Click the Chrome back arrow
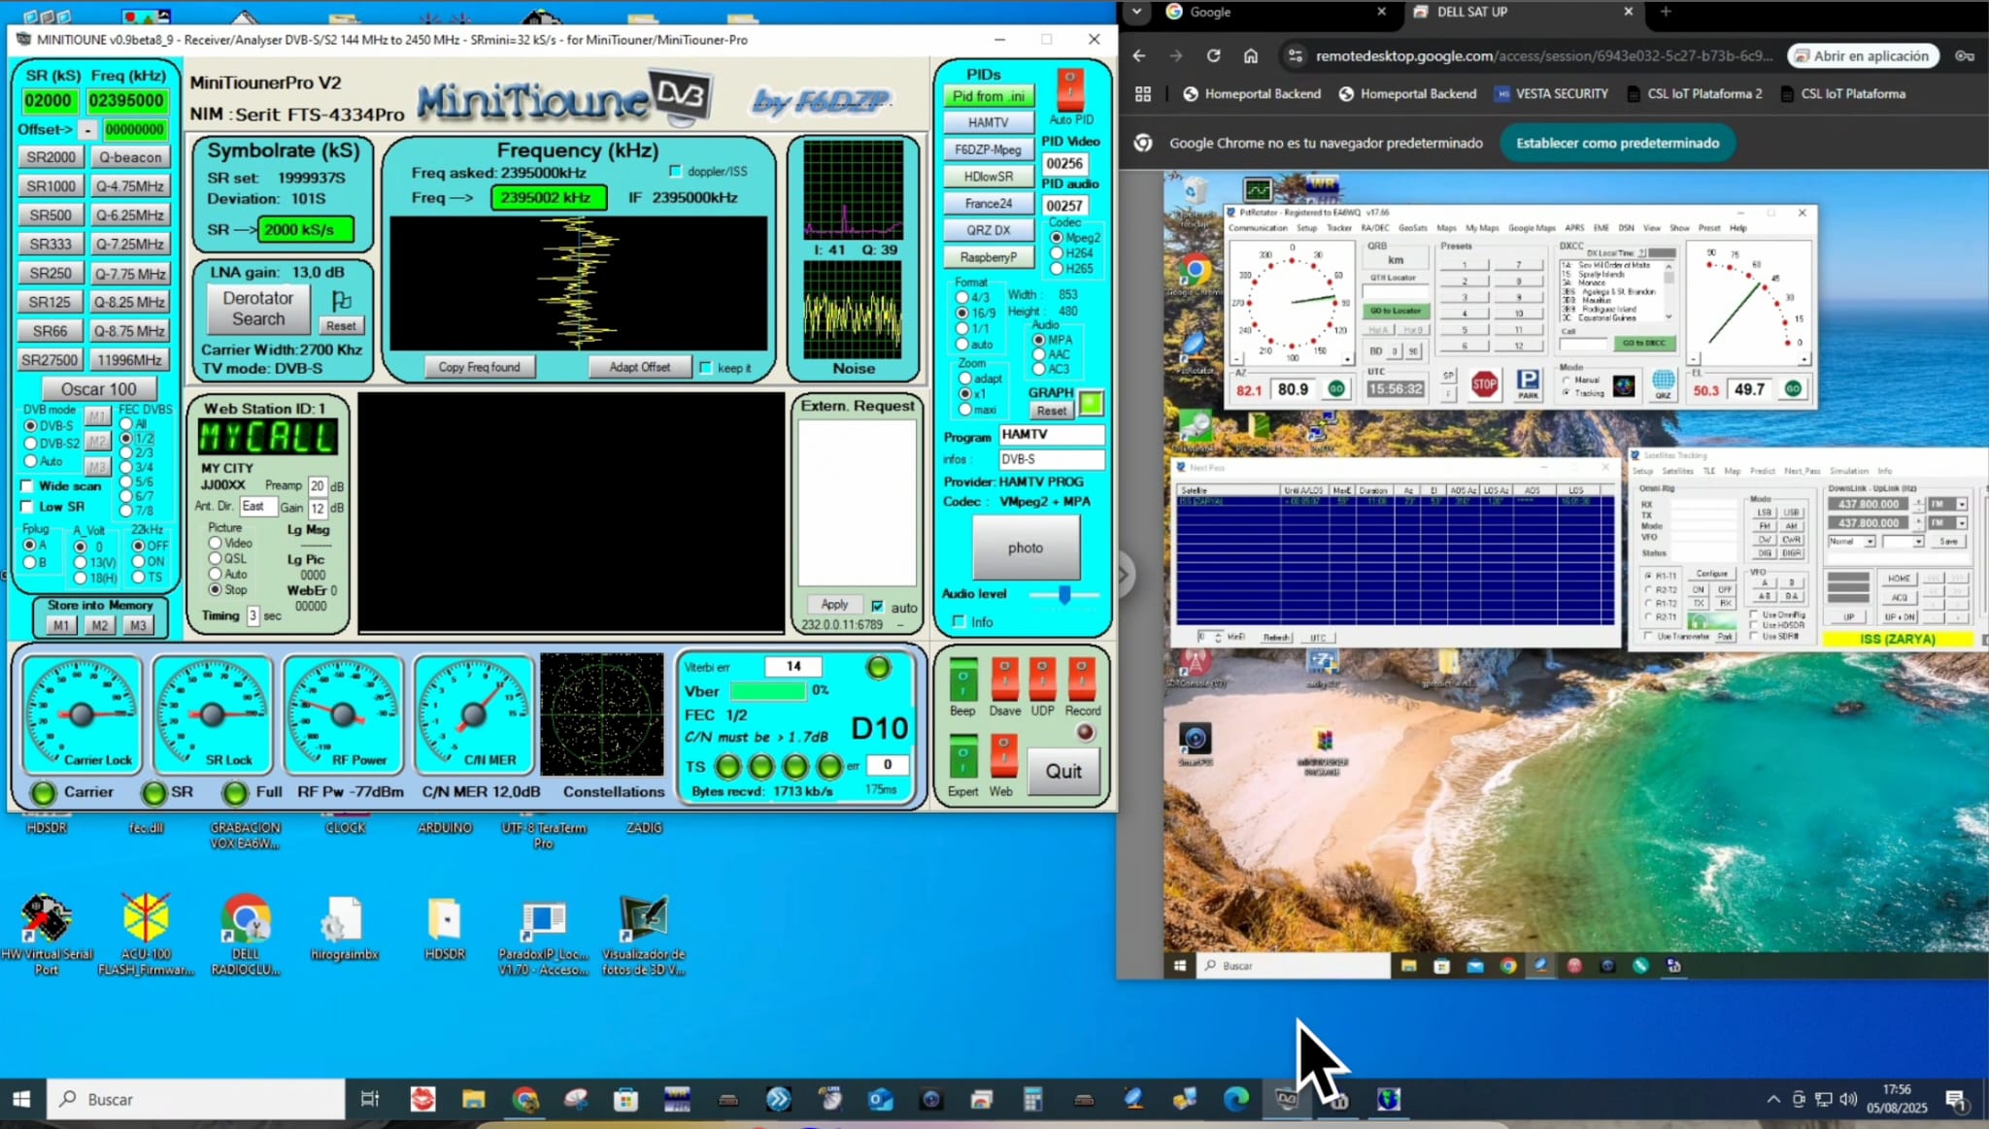This screenshot has height=1129, width=1989. pyautogui.click(x=1139, y=56)
